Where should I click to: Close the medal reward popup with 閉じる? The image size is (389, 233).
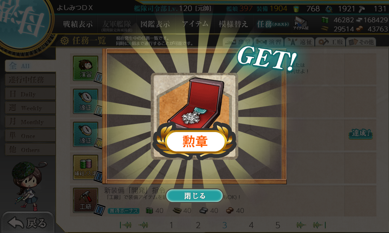[x=194, y=196]
